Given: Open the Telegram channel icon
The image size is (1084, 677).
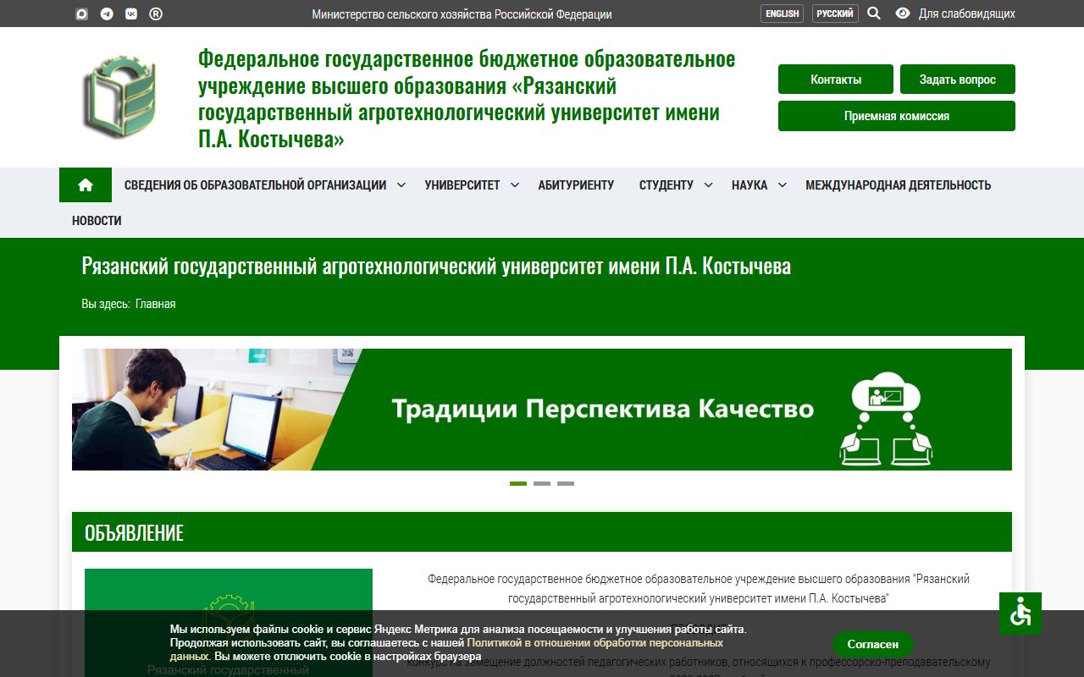Looking at the screenshot, I should pyautogui.click(x=106, y=14).
